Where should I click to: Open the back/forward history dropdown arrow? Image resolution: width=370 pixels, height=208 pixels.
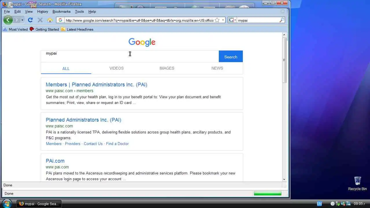point(22,20)
